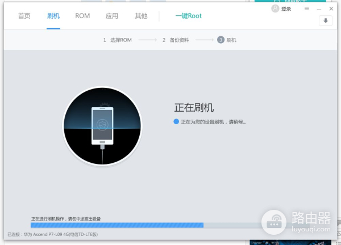
Task: Click step 2 备份资料
Action: [176, 40]
